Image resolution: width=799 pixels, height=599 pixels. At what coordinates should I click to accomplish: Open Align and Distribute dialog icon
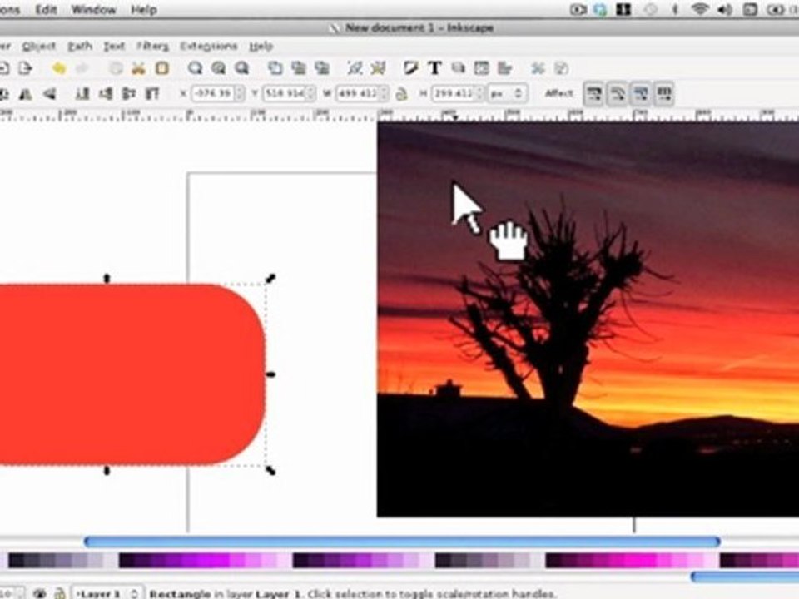(x=504, y=68)
